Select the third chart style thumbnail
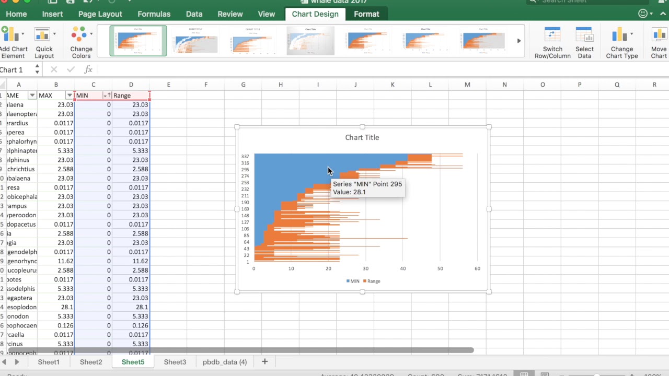The width and height of the screenshot is (669, 376). point(253,41)
